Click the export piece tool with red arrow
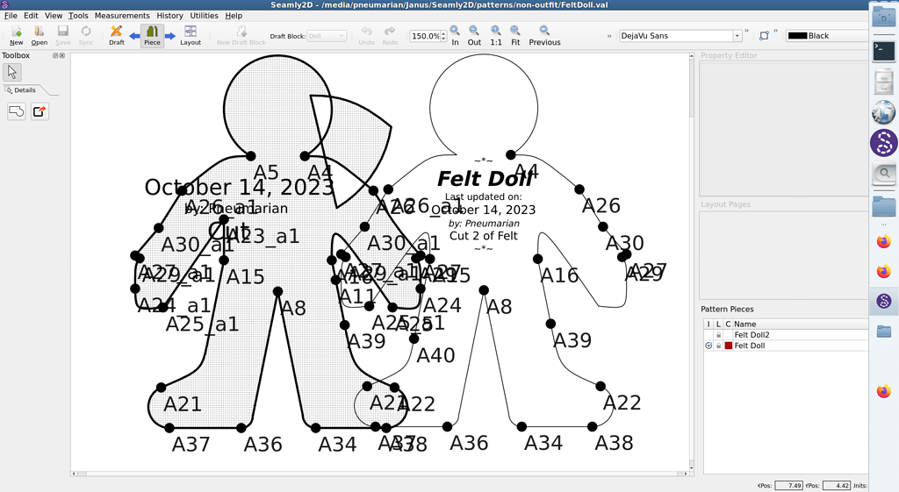Viewport: 899px width, 492px height. coord(40,111)
